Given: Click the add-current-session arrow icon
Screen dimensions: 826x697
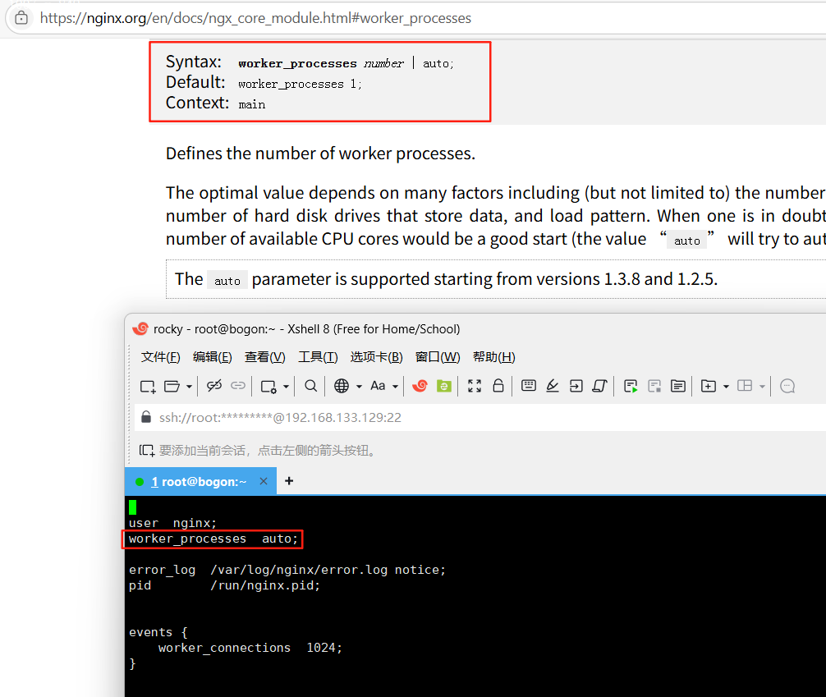Looking at the screenshot, I should coord(146,451).
